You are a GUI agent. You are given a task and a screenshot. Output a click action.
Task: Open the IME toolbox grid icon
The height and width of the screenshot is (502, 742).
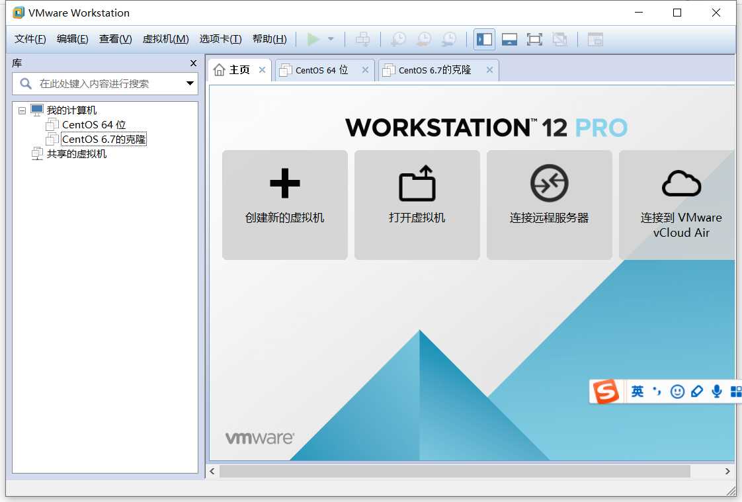coord(736,392)
